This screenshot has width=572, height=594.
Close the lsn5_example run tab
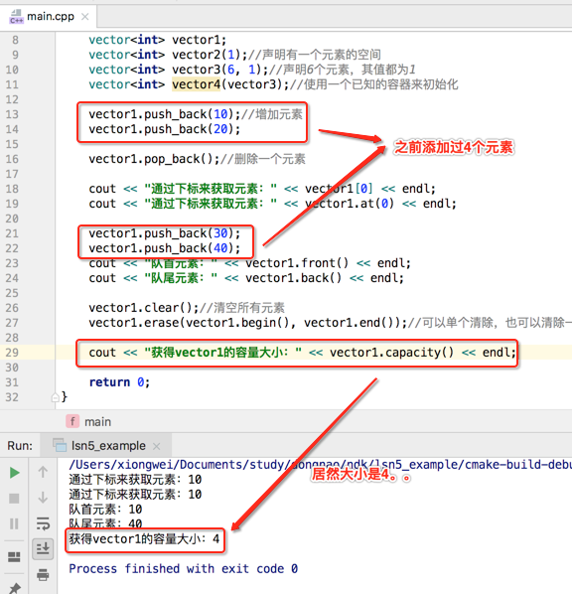point(157,446)
